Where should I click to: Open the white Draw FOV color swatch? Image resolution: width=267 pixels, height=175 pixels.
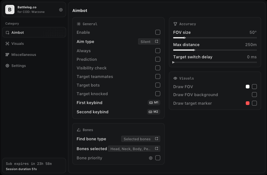[248, 87]
